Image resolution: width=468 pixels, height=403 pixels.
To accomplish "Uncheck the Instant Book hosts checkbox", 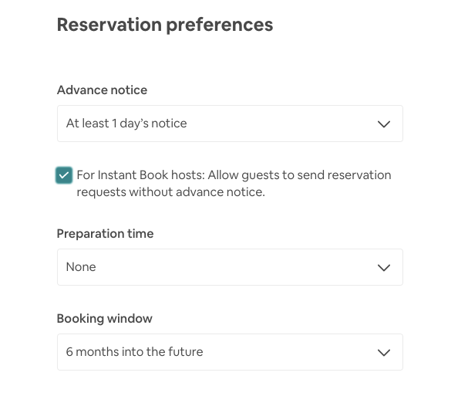I will (x=64, y=175).
